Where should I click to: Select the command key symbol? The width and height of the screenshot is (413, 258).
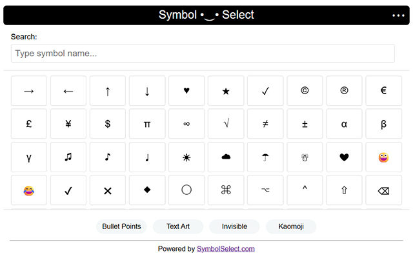point(226,190)
